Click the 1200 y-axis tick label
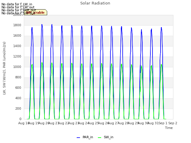This screenshot has width=191, height=143. tap(17, 56)
